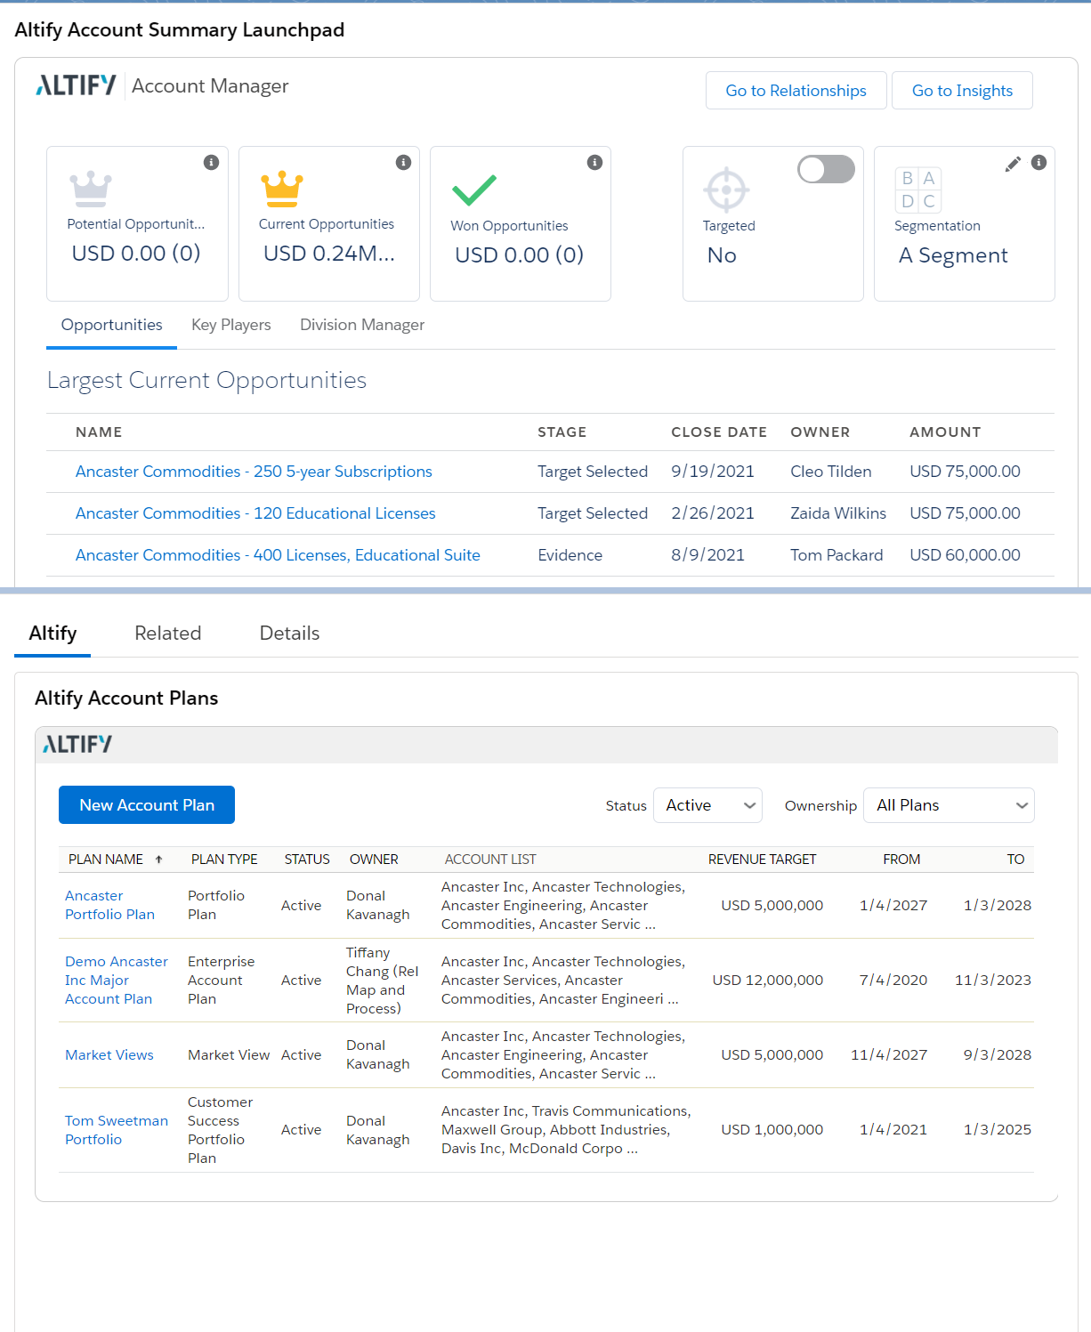This screenshot has height=1332, width=1091.
Task: Switch to the Key Players tab
Action: click(231, 325)
